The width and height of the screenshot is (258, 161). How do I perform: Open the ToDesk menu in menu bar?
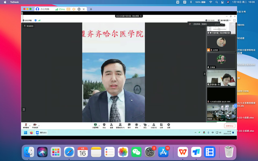pyautogui.click(x=15, y=2)
